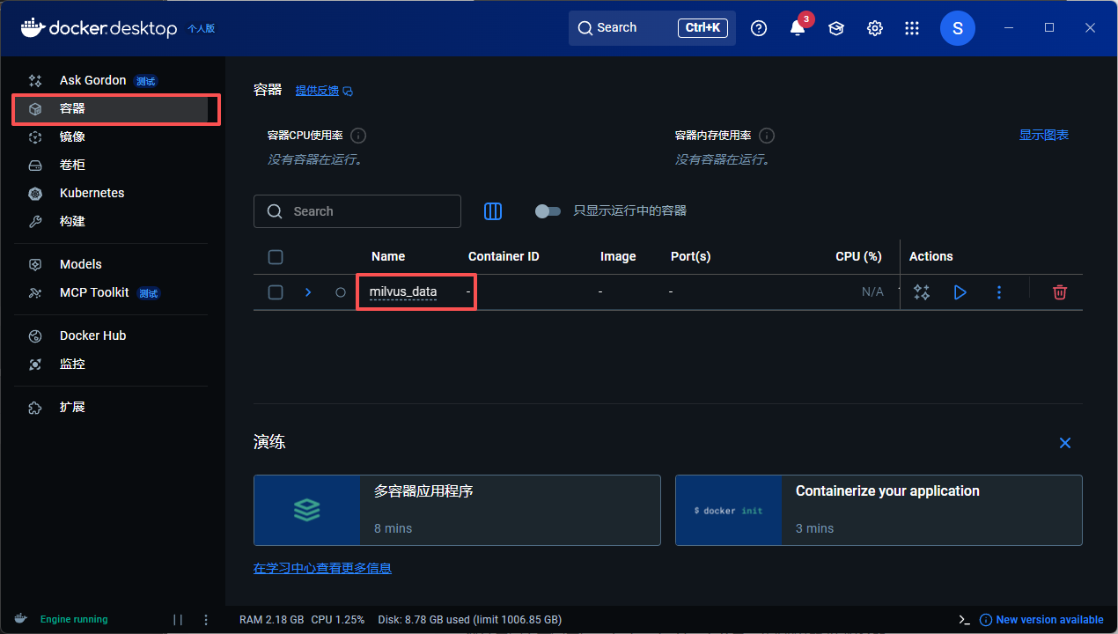
Task: Sort by the Name column header
Action: (x=388, y=256)
